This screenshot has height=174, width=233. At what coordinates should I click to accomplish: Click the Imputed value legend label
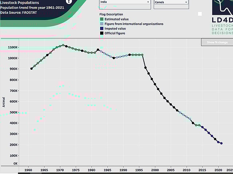point(115,28)
